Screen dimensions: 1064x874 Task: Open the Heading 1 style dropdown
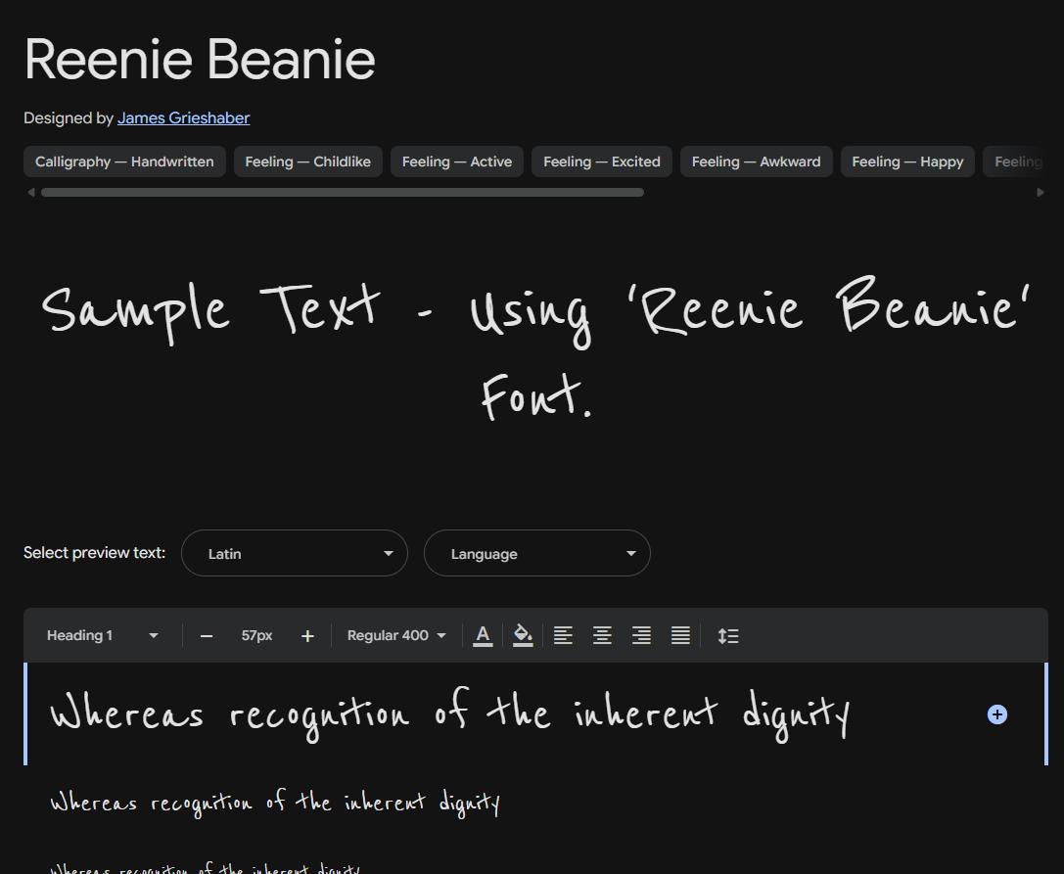pyautogui.click(x=103, y=636)
